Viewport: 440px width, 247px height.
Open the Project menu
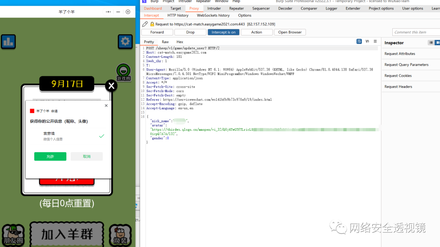point(168,1)
